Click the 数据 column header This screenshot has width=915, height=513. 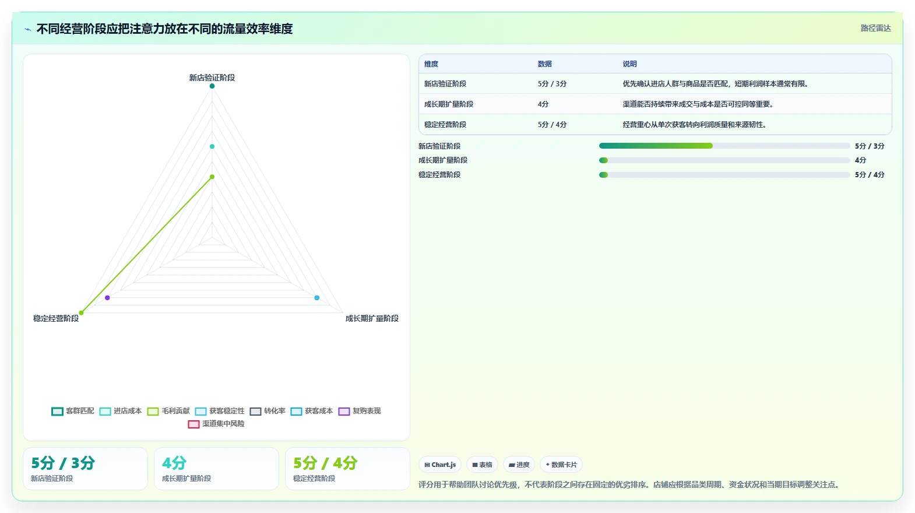point(545,64)
